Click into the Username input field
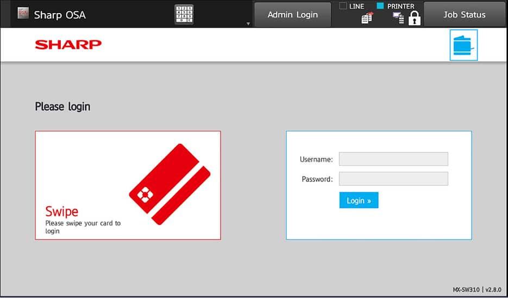 393,159
